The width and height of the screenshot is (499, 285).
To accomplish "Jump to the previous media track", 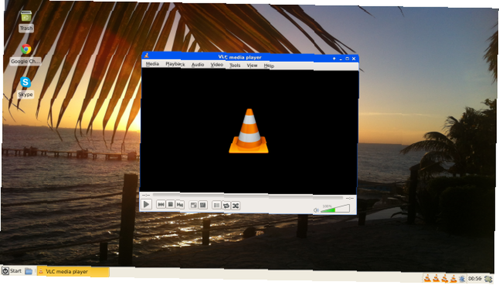I will pyautogui.click(x=161, y=204).
